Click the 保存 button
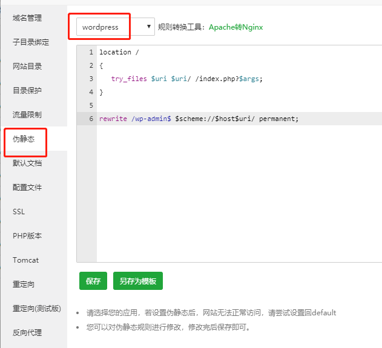 [93, 281]
